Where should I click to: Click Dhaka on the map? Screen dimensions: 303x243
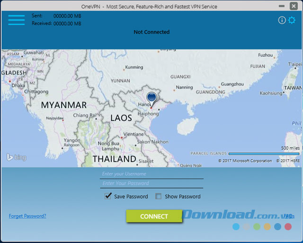[x=18, y=85]
